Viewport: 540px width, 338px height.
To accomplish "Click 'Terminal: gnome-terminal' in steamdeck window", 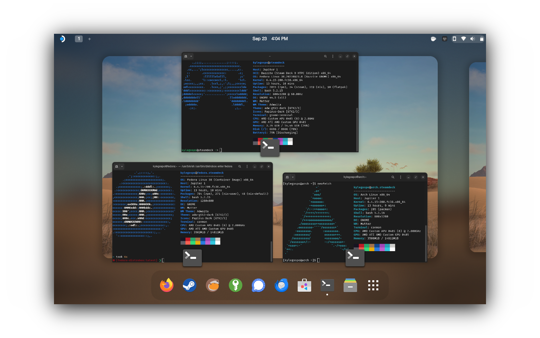I will click(273, 115).
